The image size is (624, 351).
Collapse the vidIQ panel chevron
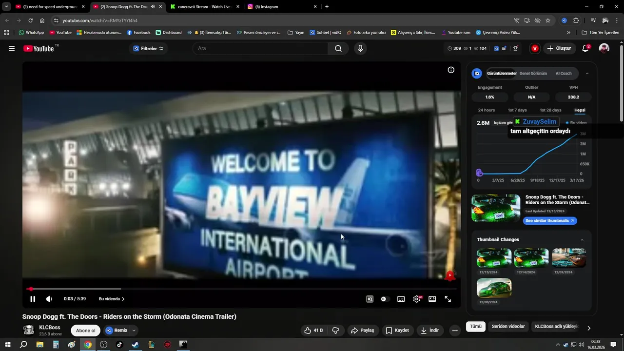587,74
